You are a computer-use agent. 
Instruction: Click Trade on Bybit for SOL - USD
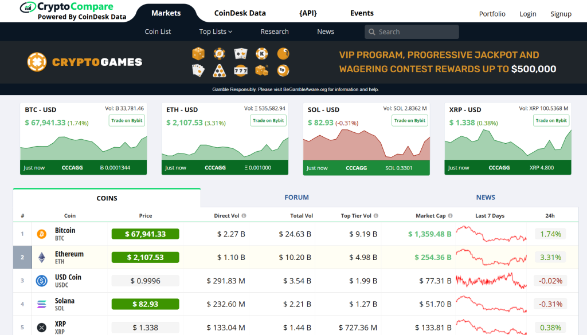(409, 120)
